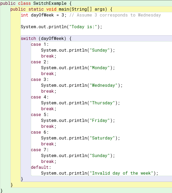Click the 'break;' after the Thursday println
The image size is (172, 193).
click(x=49, y=109)
